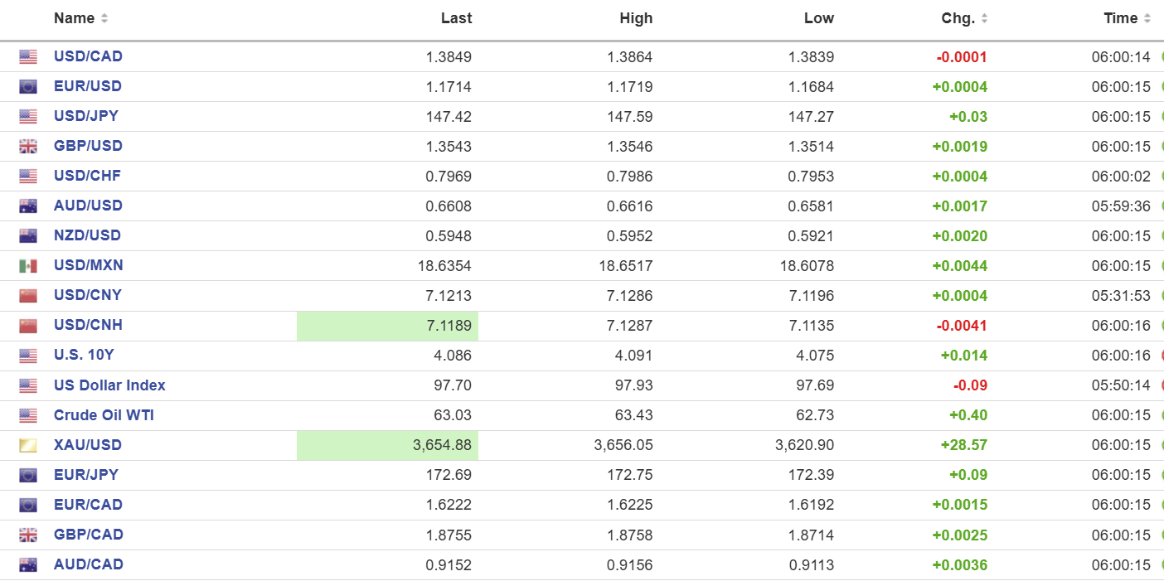Open the GBP/CAD pair link

[88, 535]
